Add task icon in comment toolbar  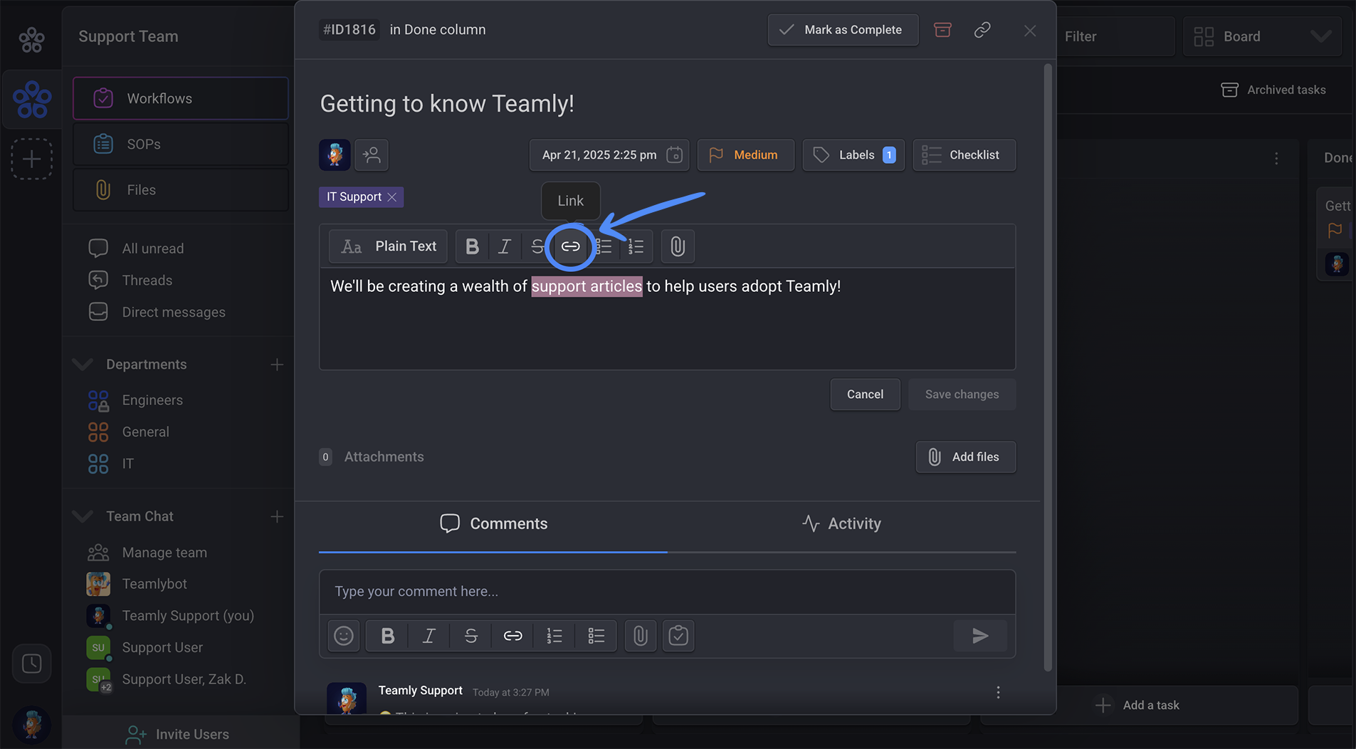[678, 636]
